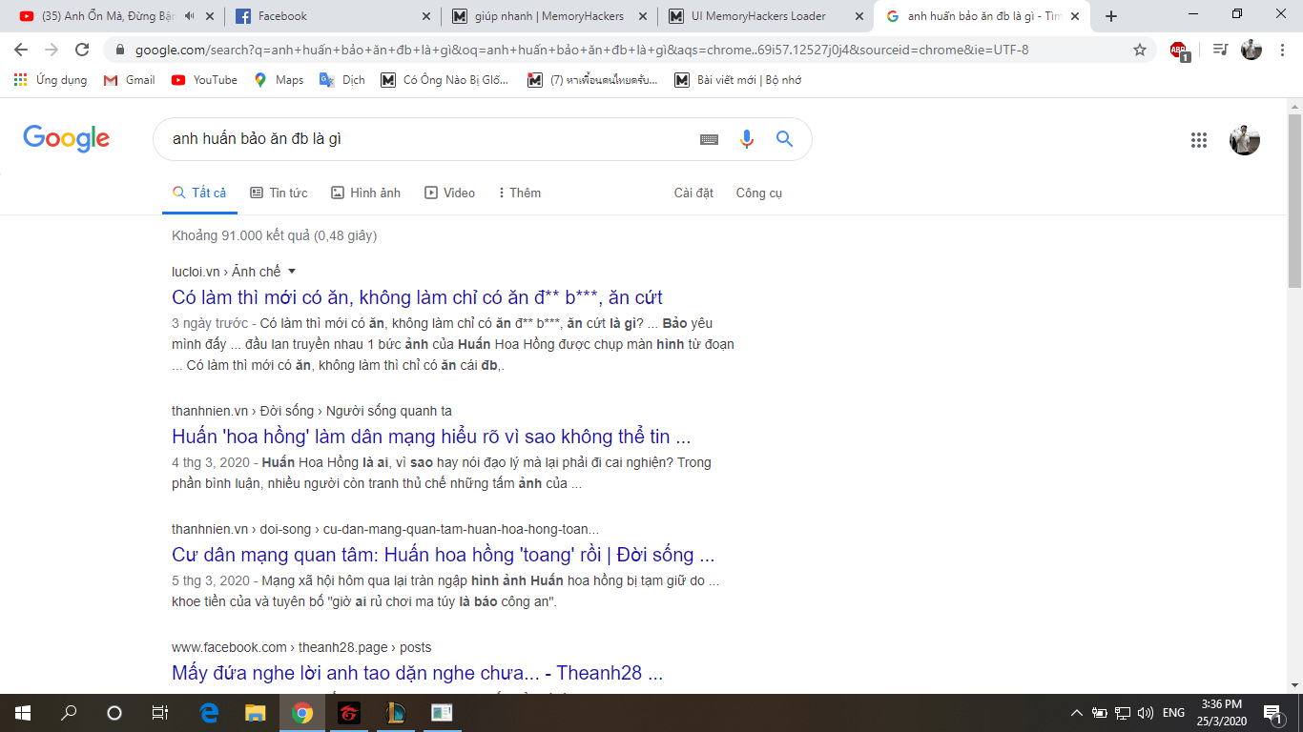Submit search with magnifier icon
The image size is (1303, 732).
coord(784,139)
